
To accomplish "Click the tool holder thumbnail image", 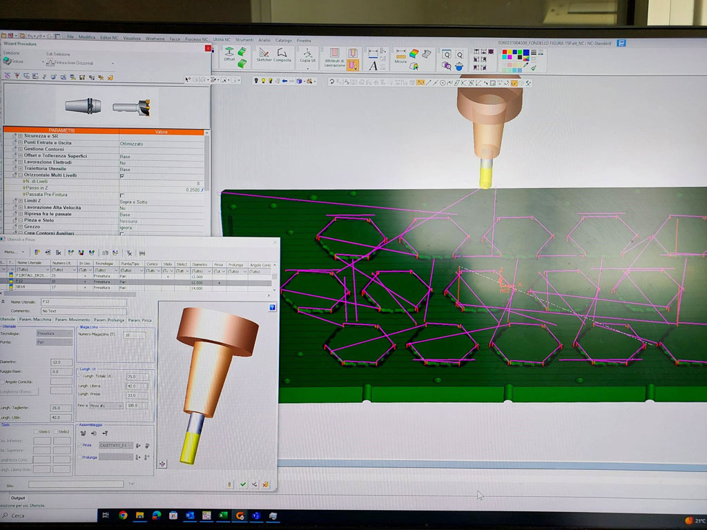I will (83, 106).
